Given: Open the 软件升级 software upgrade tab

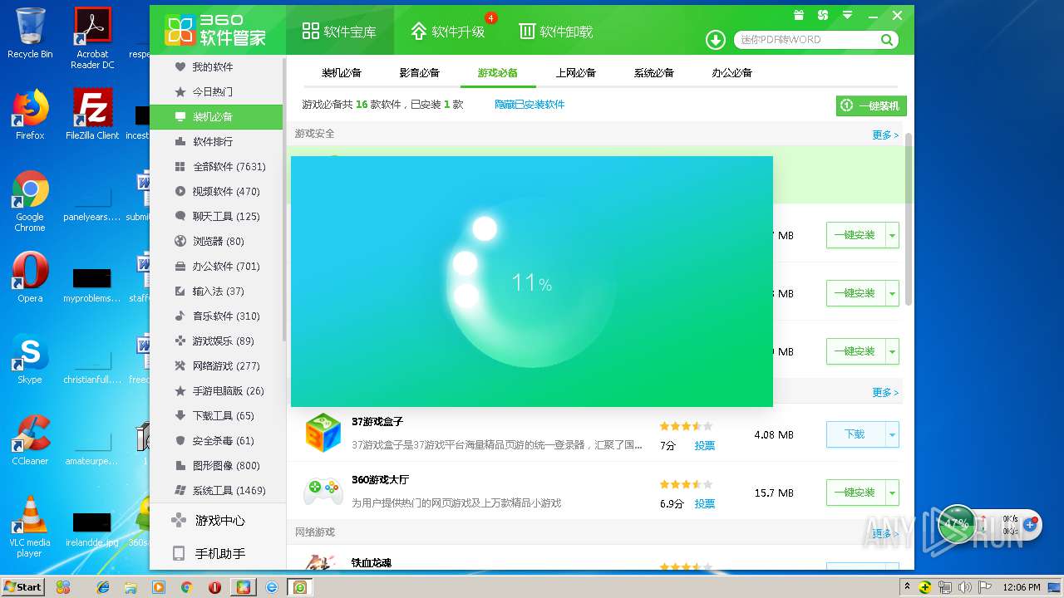Looking at the screenshot, I should click(447, 32).
